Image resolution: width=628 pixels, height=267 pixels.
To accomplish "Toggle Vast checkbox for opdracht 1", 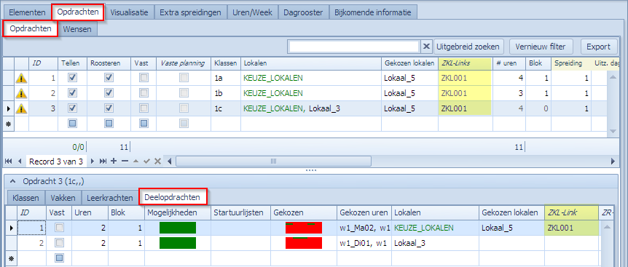I will pos(143,78).
